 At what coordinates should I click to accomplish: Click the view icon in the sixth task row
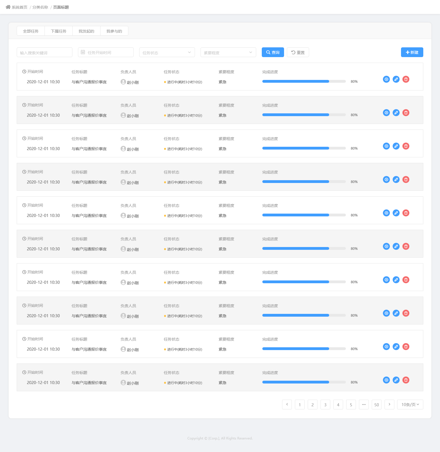click(x=386, y=246)
